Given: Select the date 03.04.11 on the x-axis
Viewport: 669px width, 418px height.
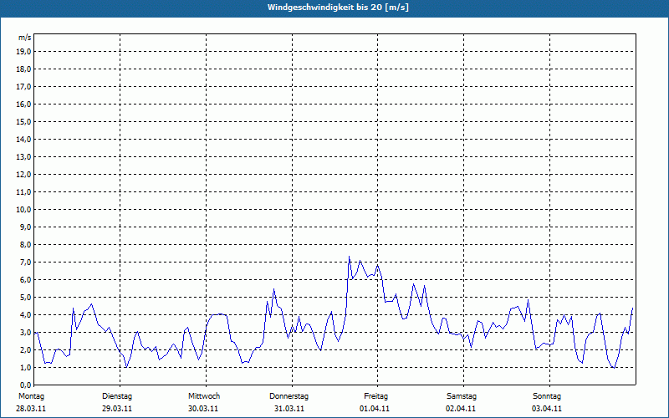Looking at the screenshot, I should (547, 409).
